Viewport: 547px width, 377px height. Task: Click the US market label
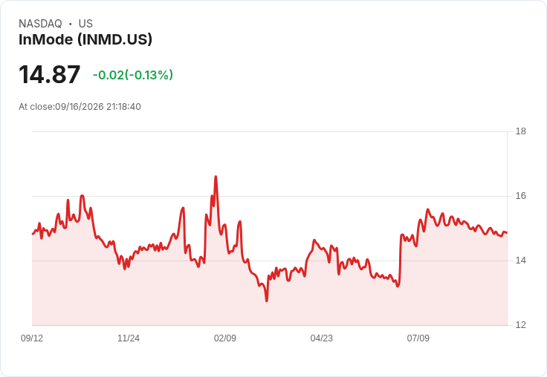(x=85, y=24)
